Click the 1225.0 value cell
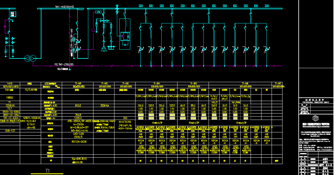The image size is (334, 175). [x=78, y=118]
